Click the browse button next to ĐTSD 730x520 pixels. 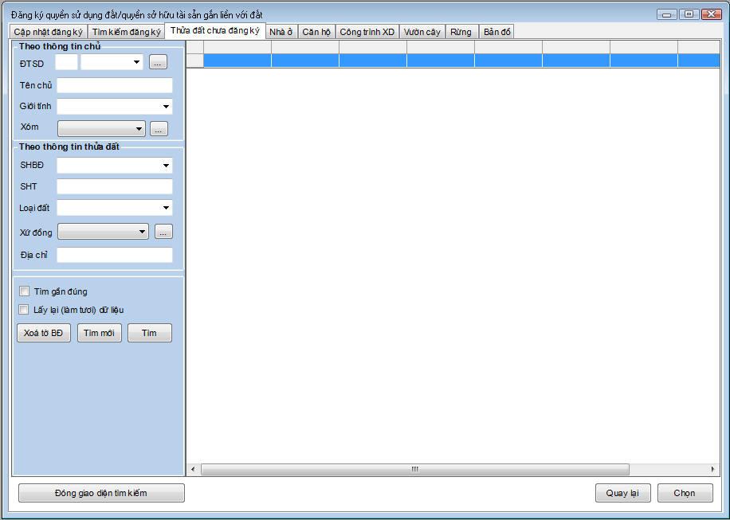click(x=158, y=62)
